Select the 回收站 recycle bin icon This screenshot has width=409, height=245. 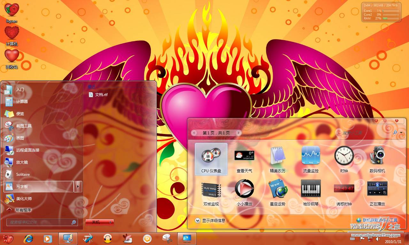coord(12,59)
